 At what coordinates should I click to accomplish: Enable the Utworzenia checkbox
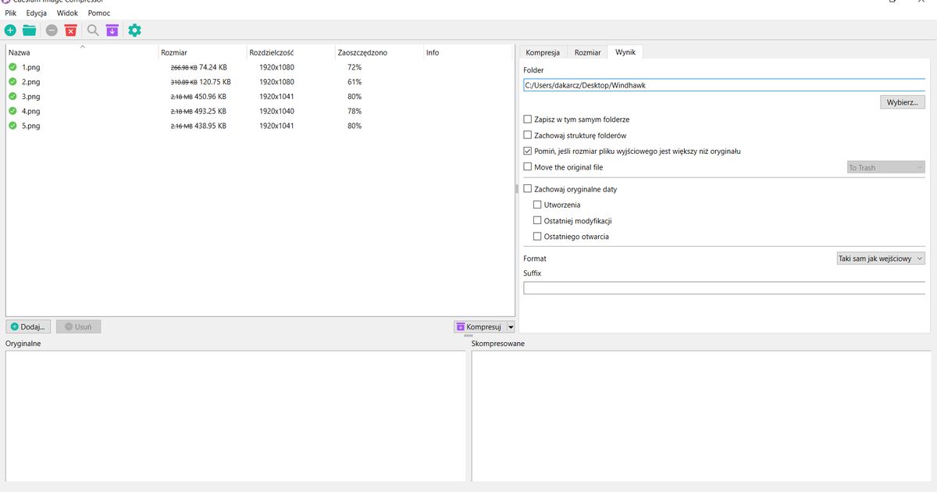pyautogui.click(x=537, y=204)
